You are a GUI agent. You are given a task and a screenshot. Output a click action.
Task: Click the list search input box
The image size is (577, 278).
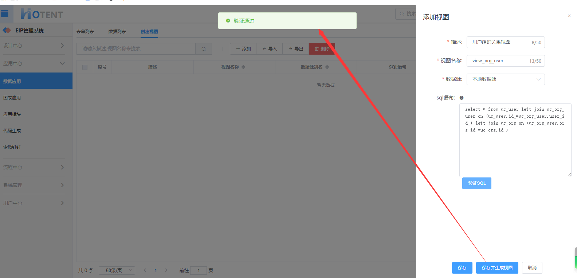[136, 49]
